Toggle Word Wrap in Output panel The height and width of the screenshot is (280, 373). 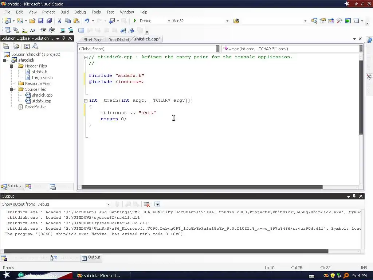(x=157, y=204)
